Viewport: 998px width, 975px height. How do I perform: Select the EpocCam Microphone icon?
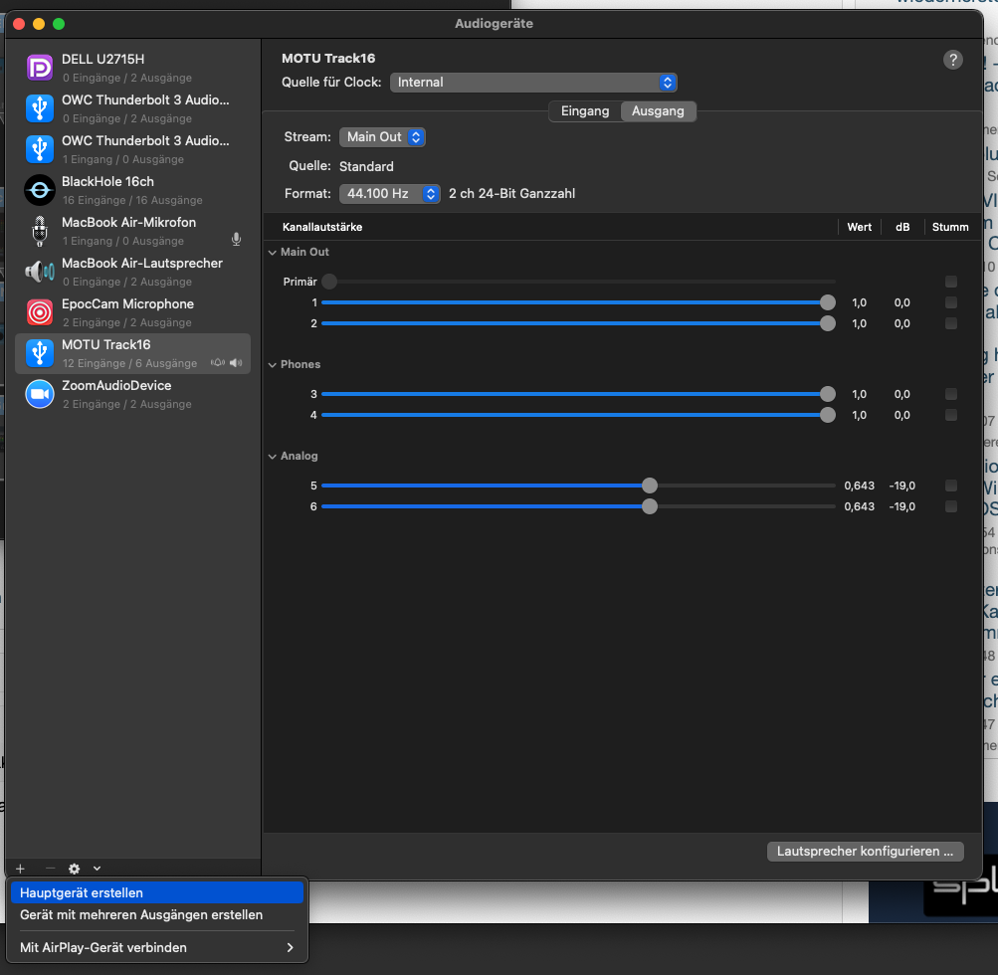[x=40, y=312]
